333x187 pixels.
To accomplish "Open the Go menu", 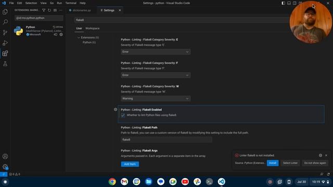I will pos(52,3).
